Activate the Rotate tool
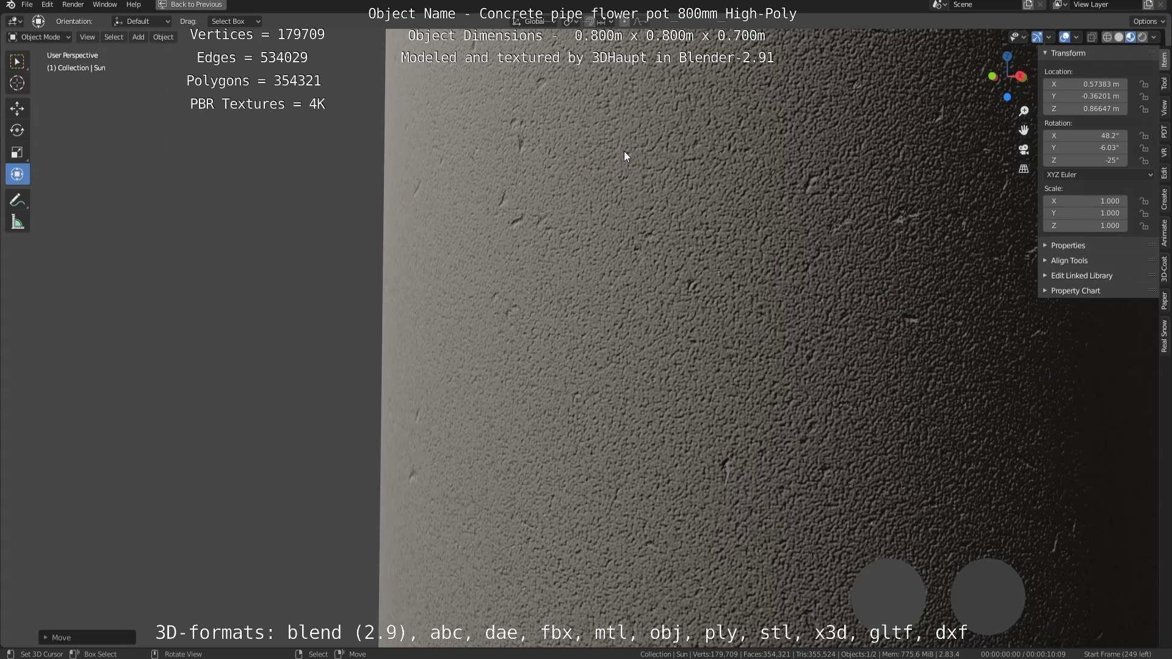This screenshot has width=1172, height=659. (17, 131)
